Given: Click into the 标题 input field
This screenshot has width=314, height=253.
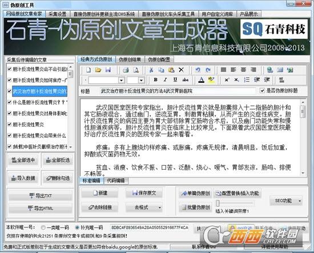Looking at the screenshot, I should (x=178, y=91).
